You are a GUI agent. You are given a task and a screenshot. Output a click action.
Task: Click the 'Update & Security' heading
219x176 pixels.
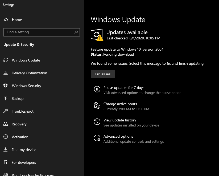(19, 44)
